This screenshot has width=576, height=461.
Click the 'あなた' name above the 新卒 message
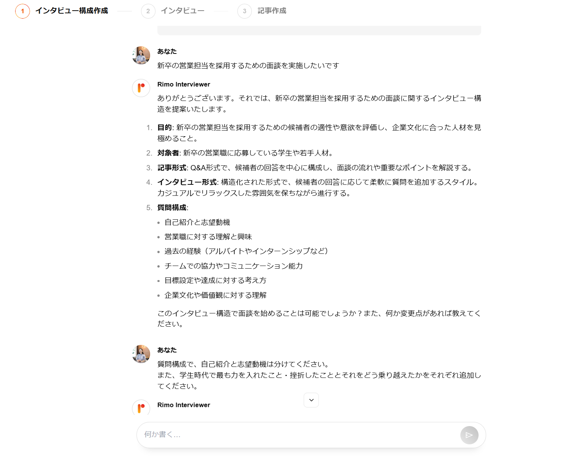coord(167,51)
